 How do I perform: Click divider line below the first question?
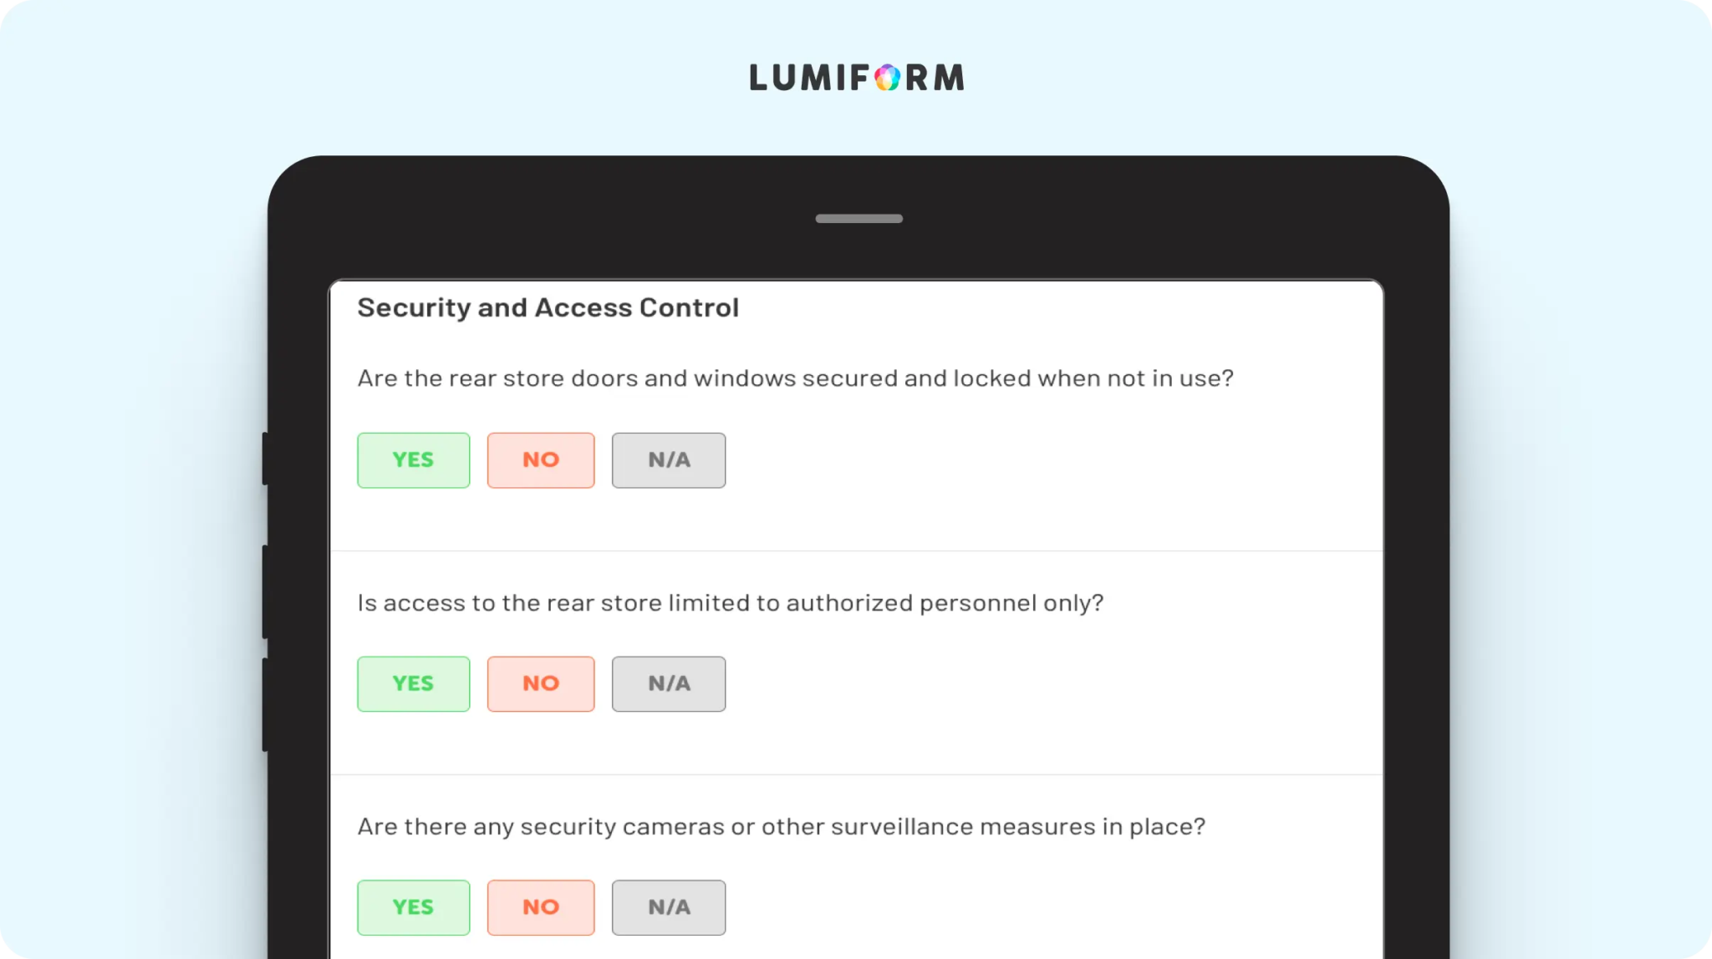(x=857, y=551)
